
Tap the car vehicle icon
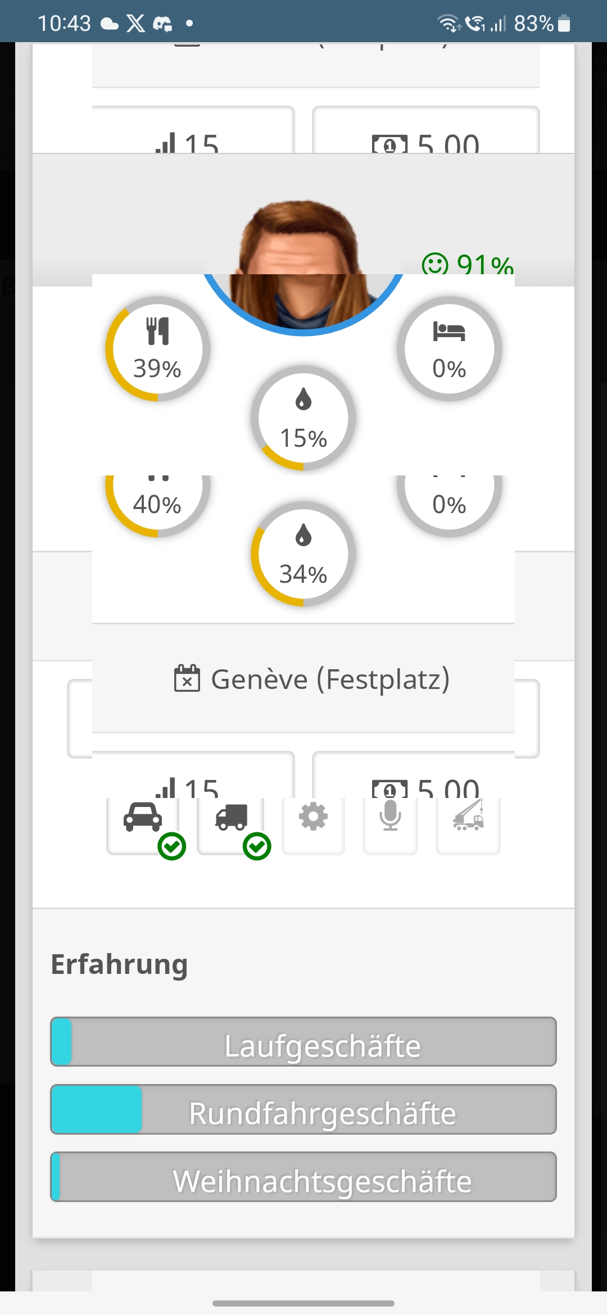(143, 818)
